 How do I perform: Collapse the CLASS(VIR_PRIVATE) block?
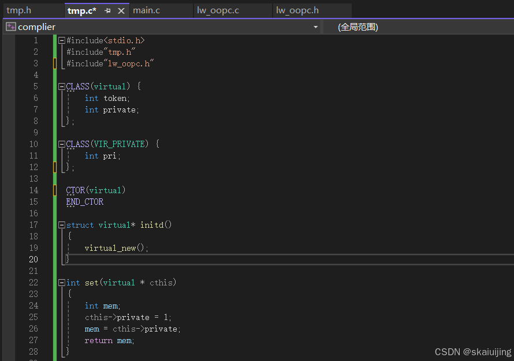(x=62, y=144)
